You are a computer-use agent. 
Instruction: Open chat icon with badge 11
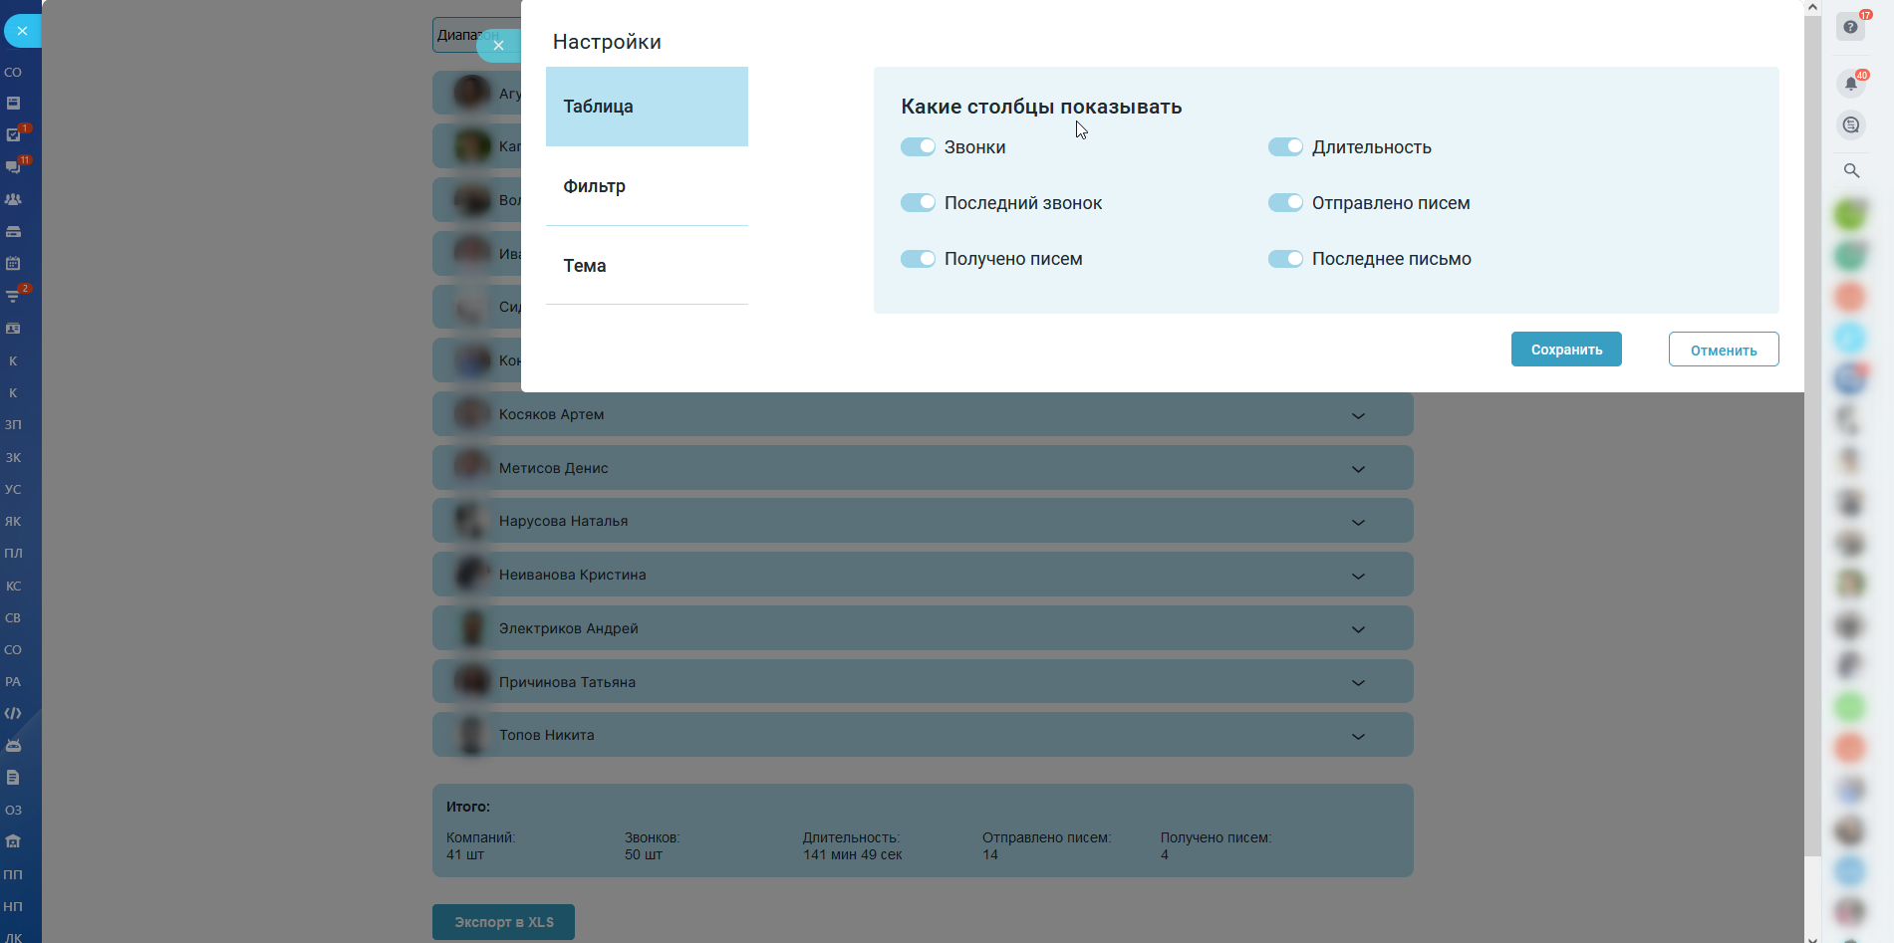(13, 167)
